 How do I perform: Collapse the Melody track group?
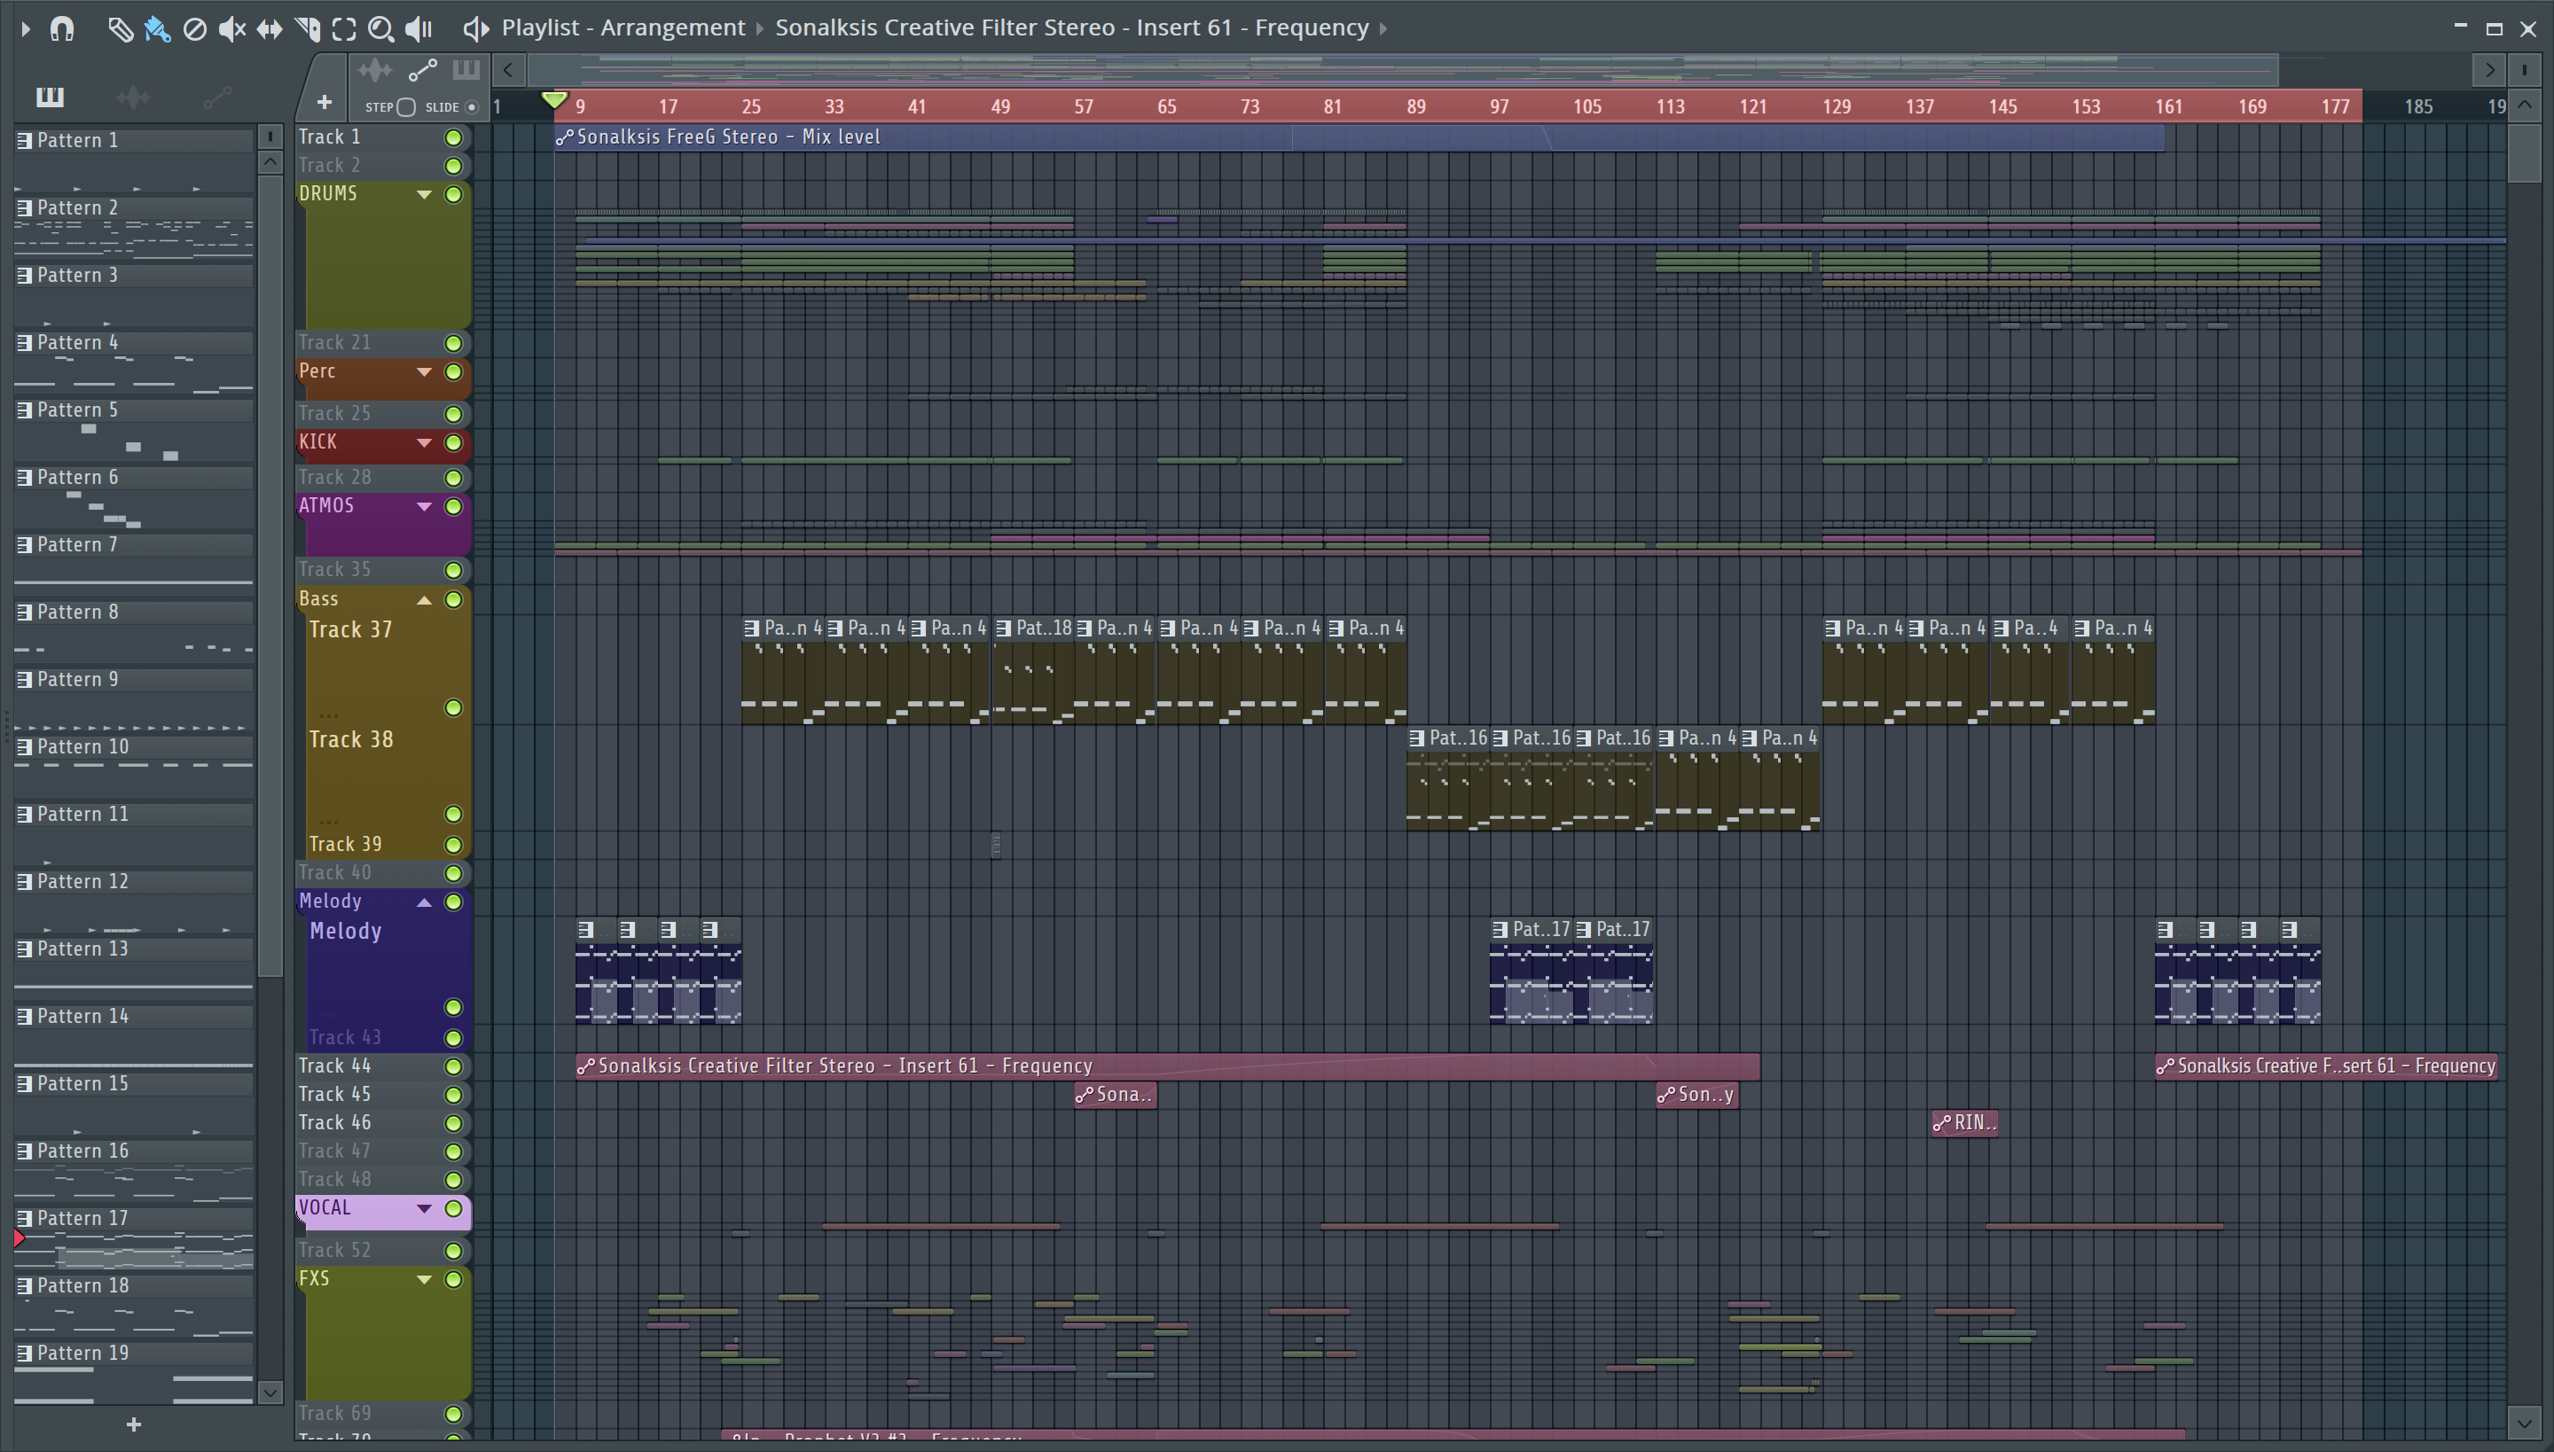pos(424,902)
